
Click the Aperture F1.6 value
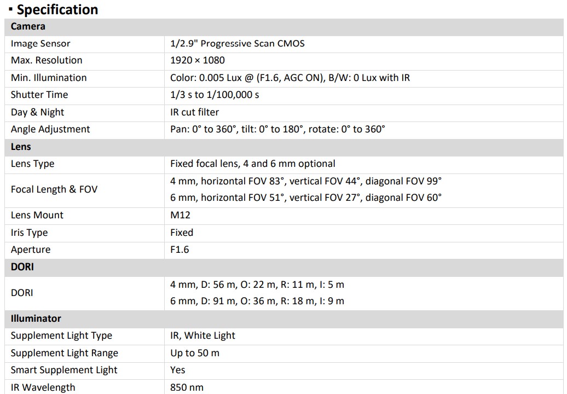tap(180, 250)
